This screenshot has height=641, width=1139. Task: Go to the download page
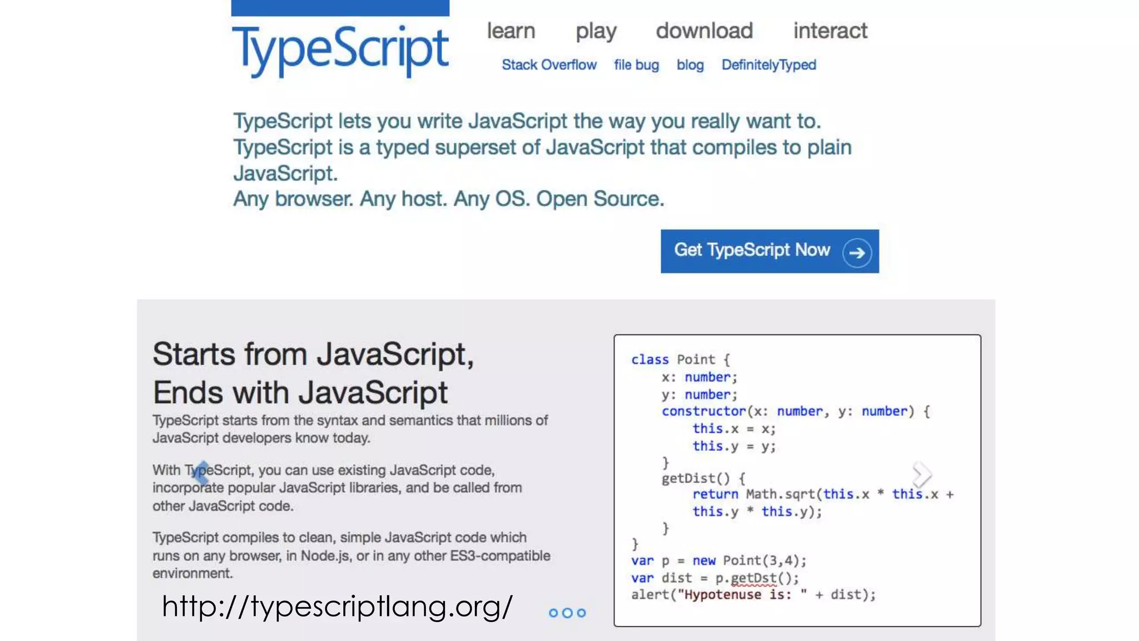[704, 31]
